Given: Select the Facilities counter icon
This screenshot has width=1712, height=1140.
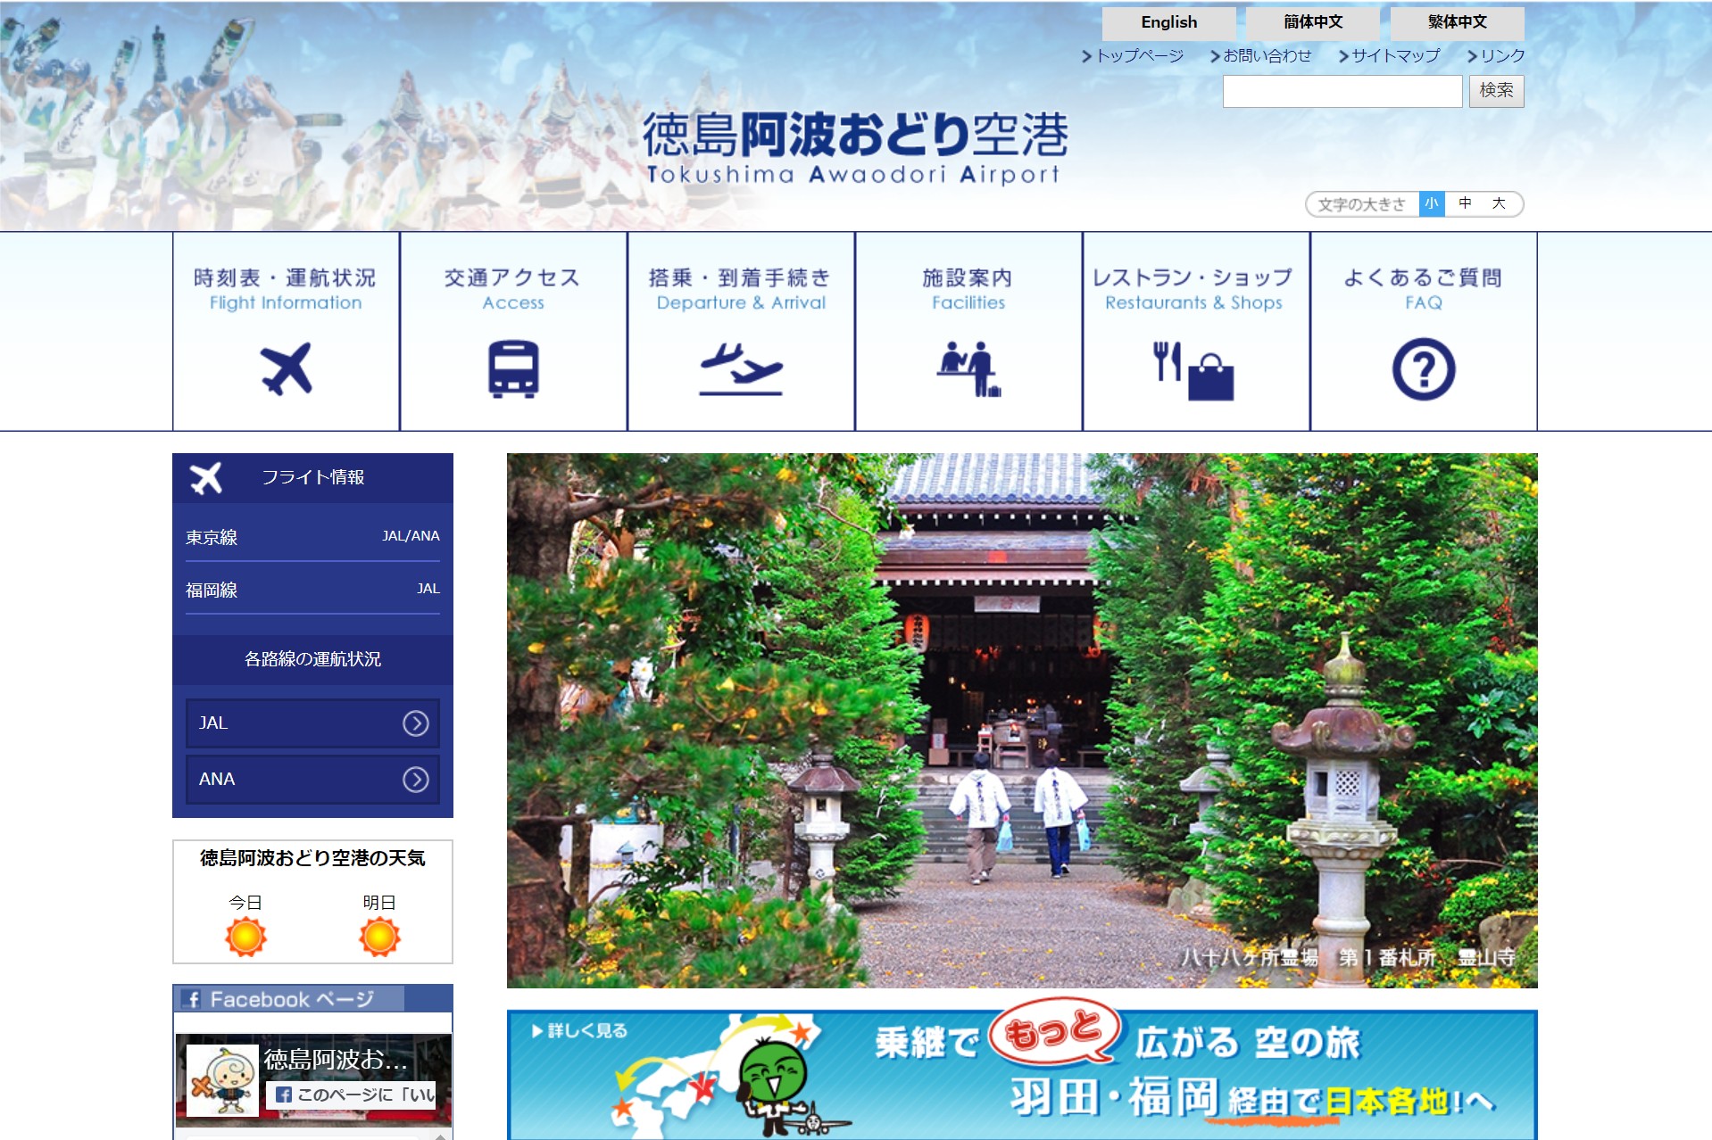Looking at the screenshot, I should click(x=968, y=368).
